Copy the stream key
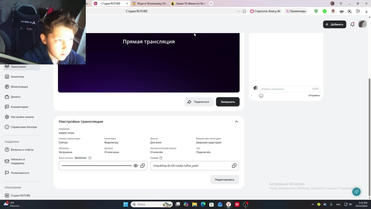The width and height of the screenshot is (371, 209). coord(143,166)
